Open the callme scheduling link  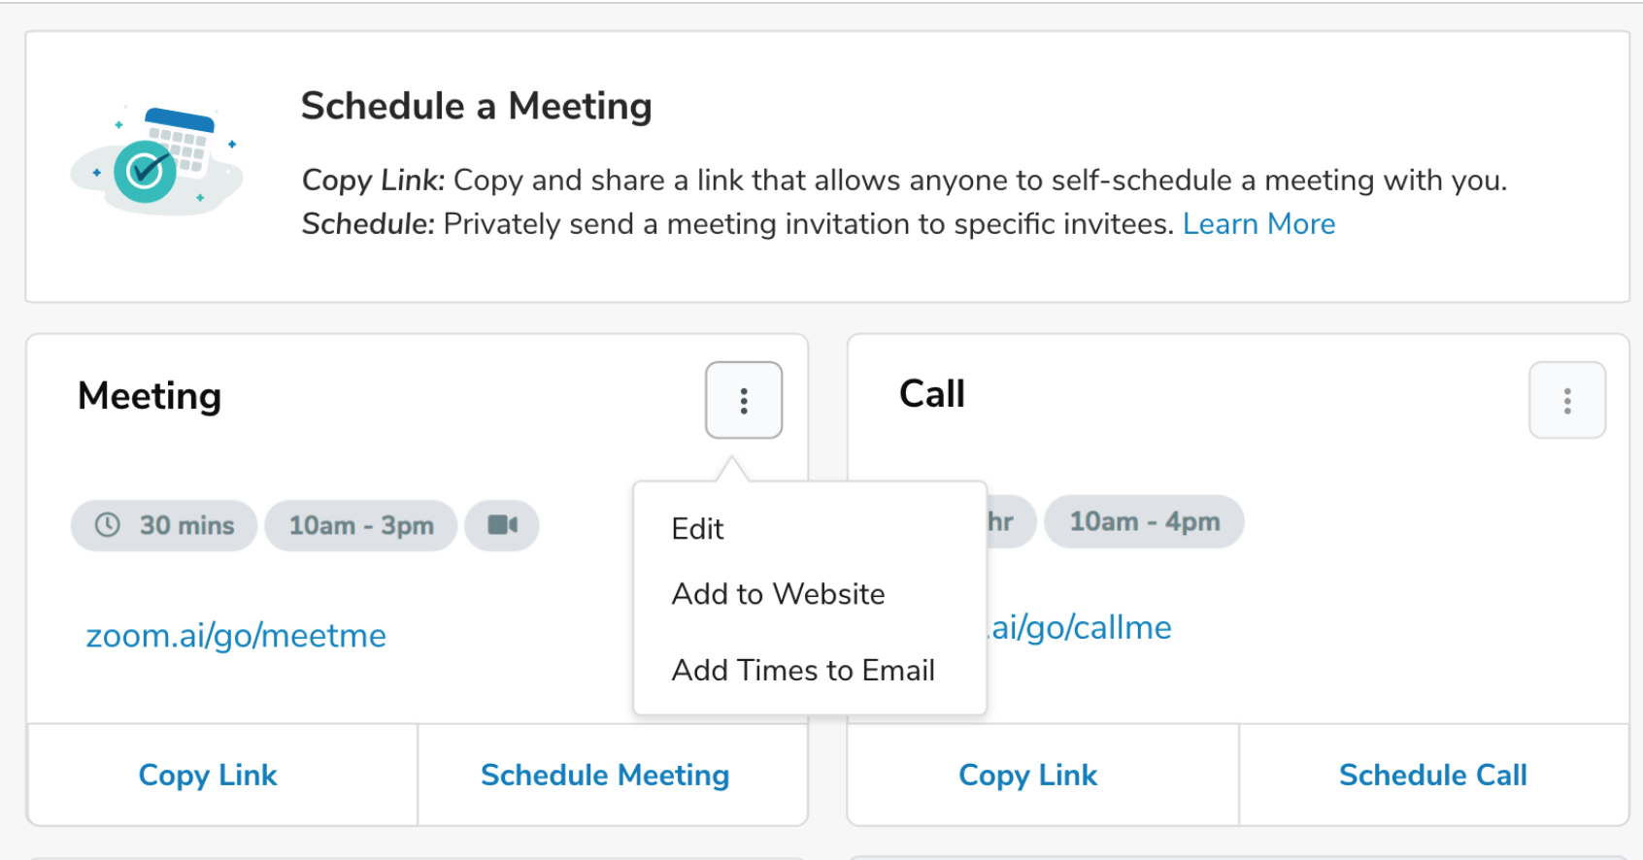pyautogui.click(x=1081, y=628)
